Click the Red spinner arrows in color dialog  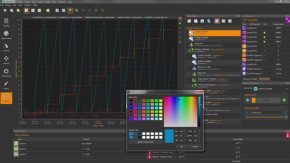199,131
